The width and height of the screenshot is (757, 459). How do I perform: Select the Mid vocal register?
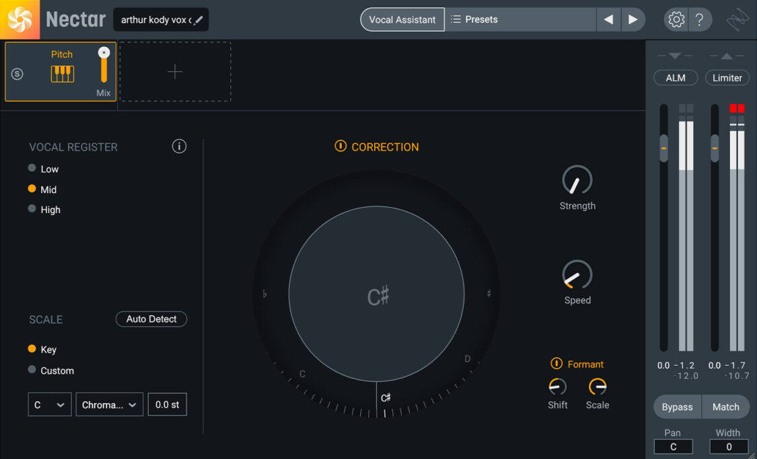coord(31,190)
